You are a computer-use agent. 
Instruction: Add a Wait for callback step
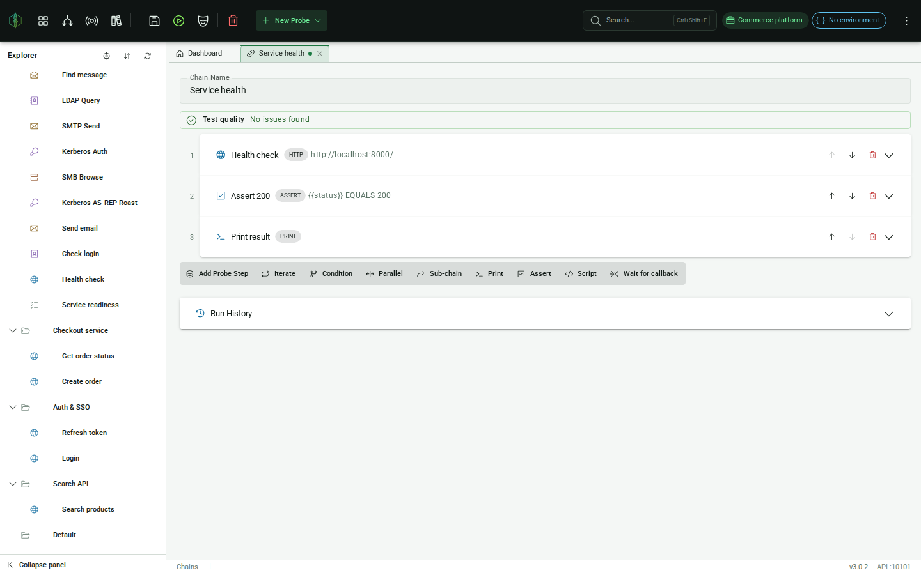pos(644,273)
